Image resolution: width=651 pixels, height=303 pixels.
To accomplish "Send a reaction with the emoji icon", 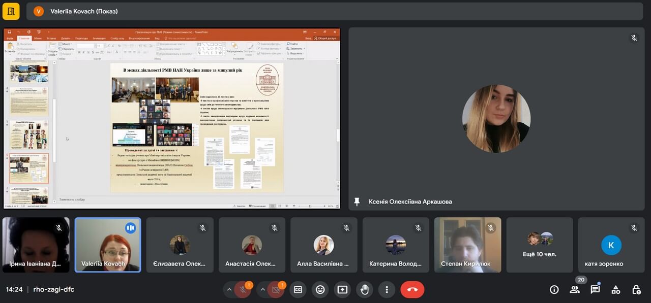I will (320, 289).
